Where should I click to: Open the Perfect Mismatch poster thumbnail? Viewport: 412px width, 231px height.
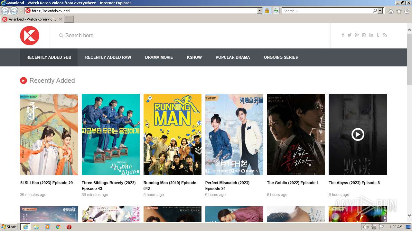(x=234, y=134)
